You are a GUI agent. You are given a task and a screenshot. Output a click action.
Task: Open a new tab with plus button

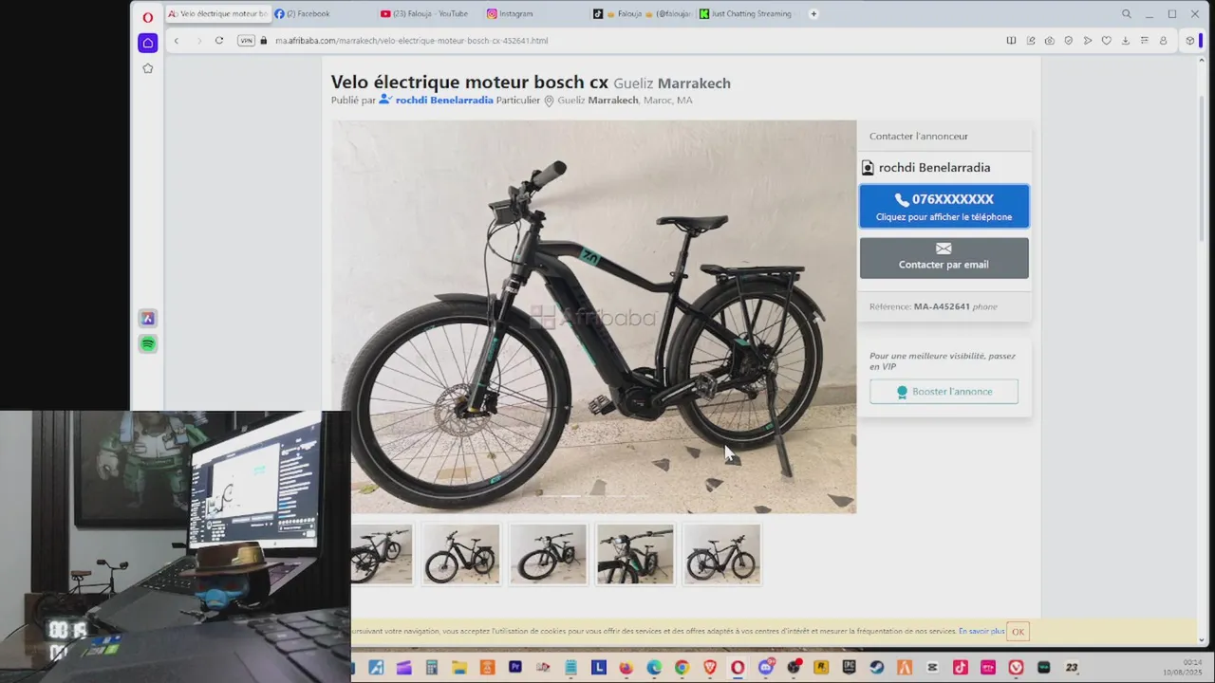coord(813,14)
